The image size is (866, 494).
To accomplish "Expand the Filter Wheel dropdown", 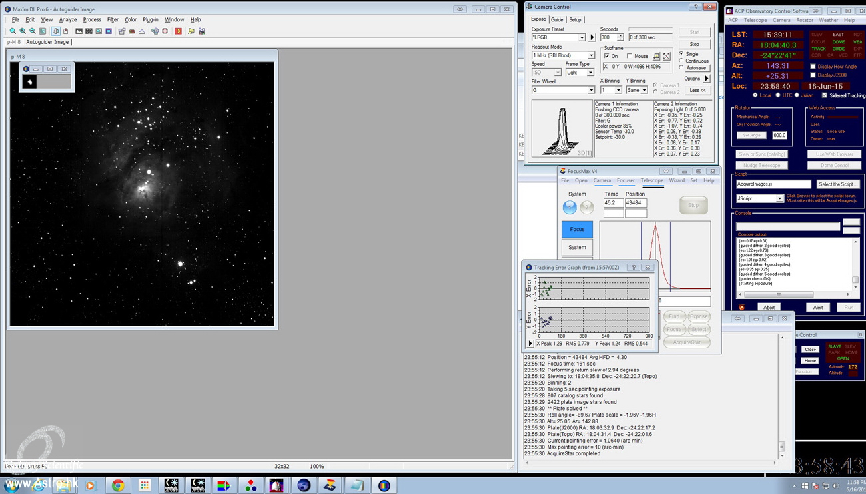I will coord(590,90).
